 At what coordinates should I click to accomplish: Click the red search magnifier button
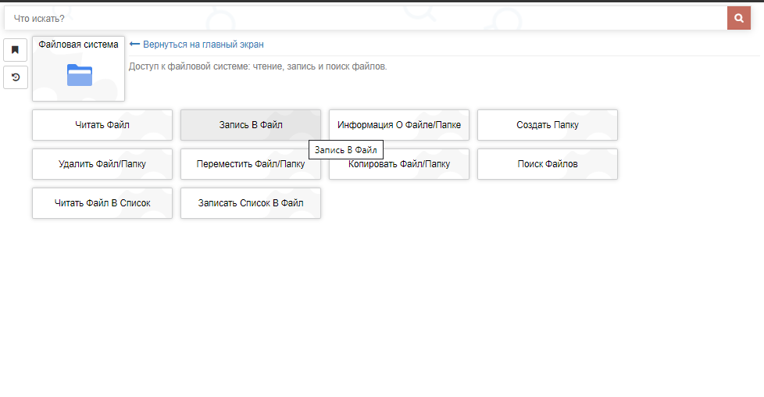pyautogui.click(x=738, y=18)
